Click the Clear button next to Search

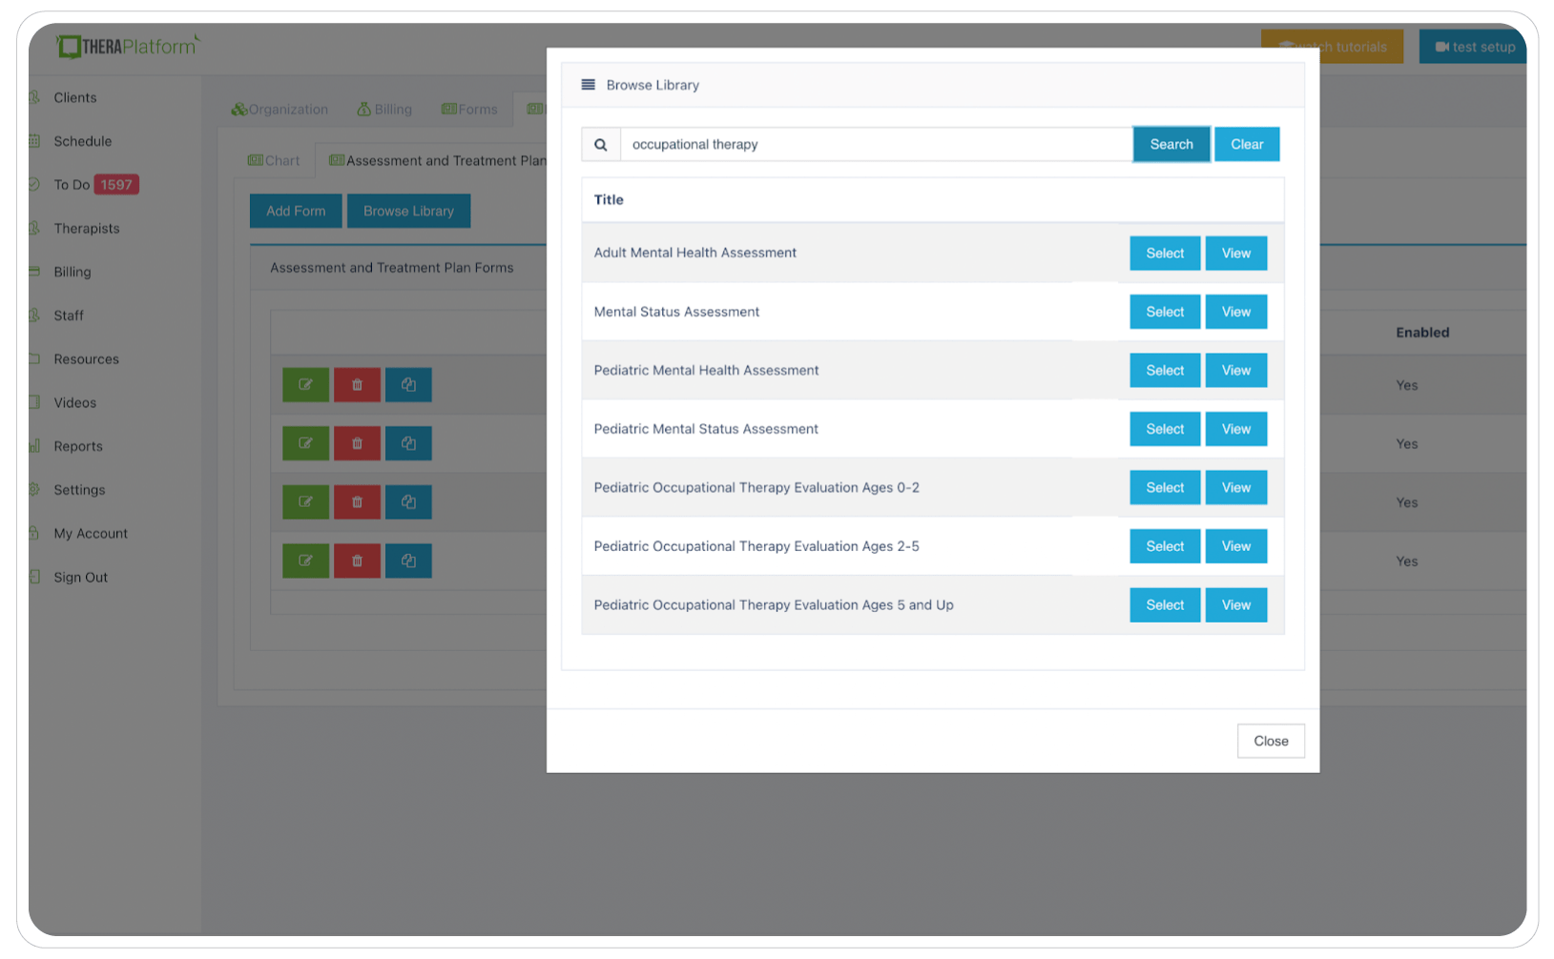[1247, 145]
